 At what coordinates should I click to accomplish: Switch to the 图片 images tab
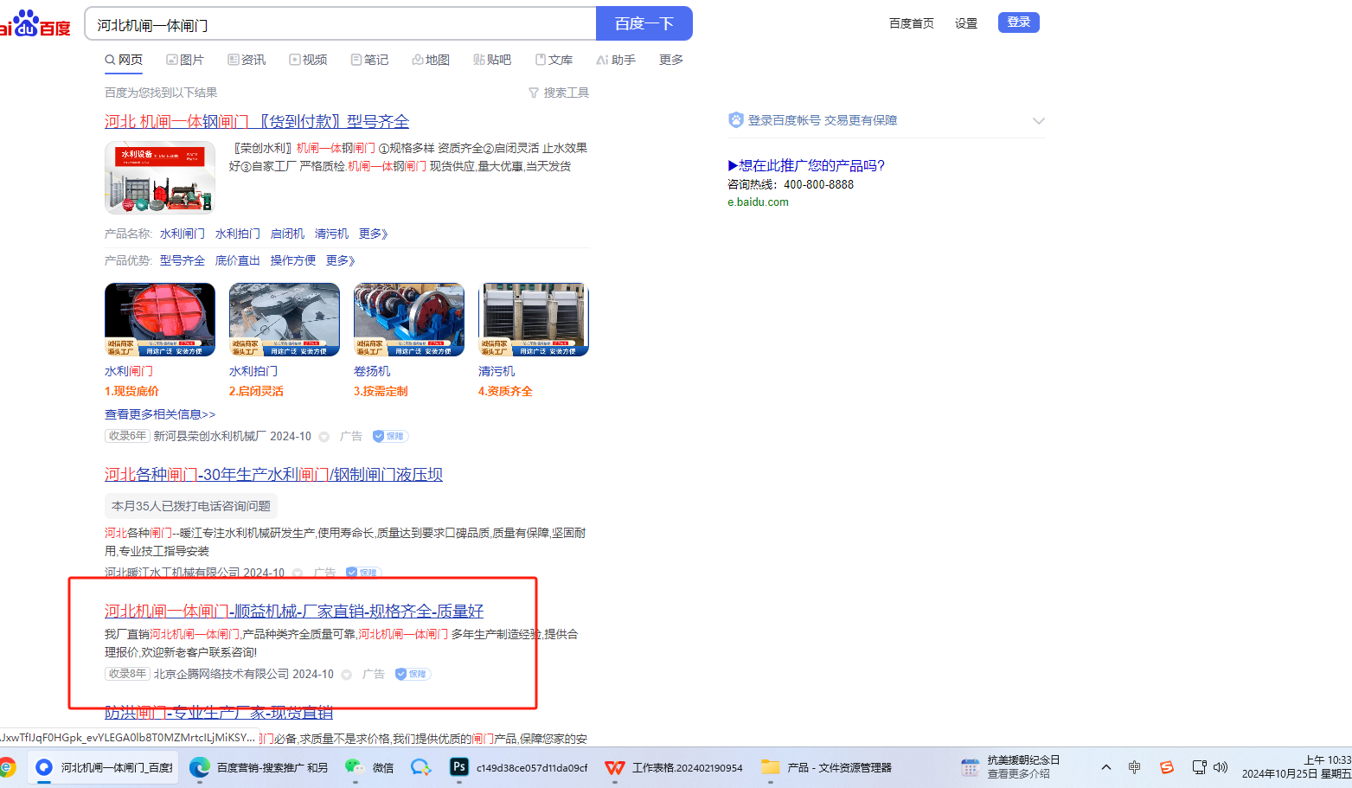point(185,60)
